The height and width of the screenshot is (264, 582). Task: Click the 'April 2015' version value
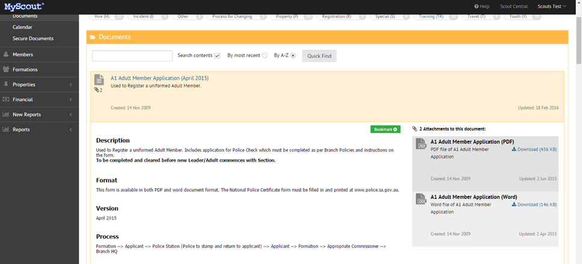106,218
